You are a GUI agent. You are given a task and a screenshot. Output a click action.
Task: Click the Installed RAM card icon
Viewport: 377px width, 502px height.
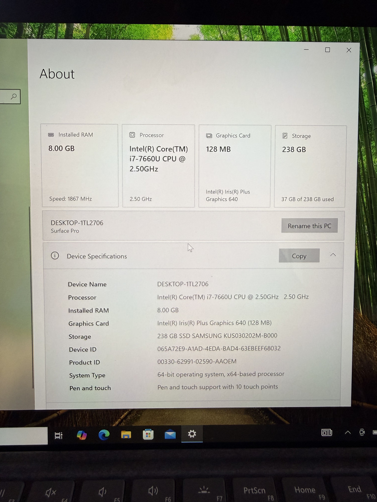point(51,135)
